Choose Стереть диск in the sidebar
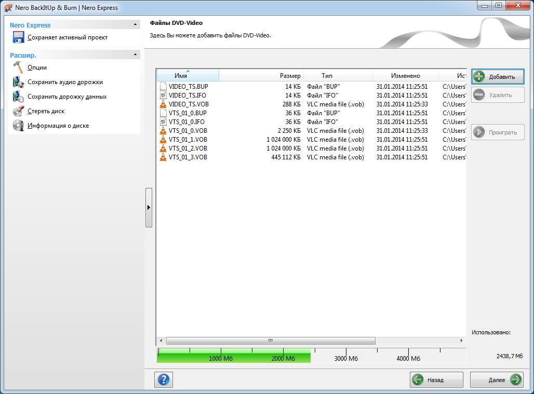 pyautogui.click(x=46, y=111)
